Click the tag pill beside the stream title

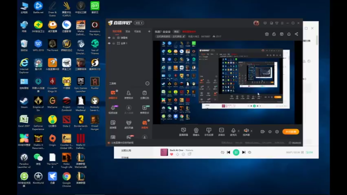tap(177, 32)
